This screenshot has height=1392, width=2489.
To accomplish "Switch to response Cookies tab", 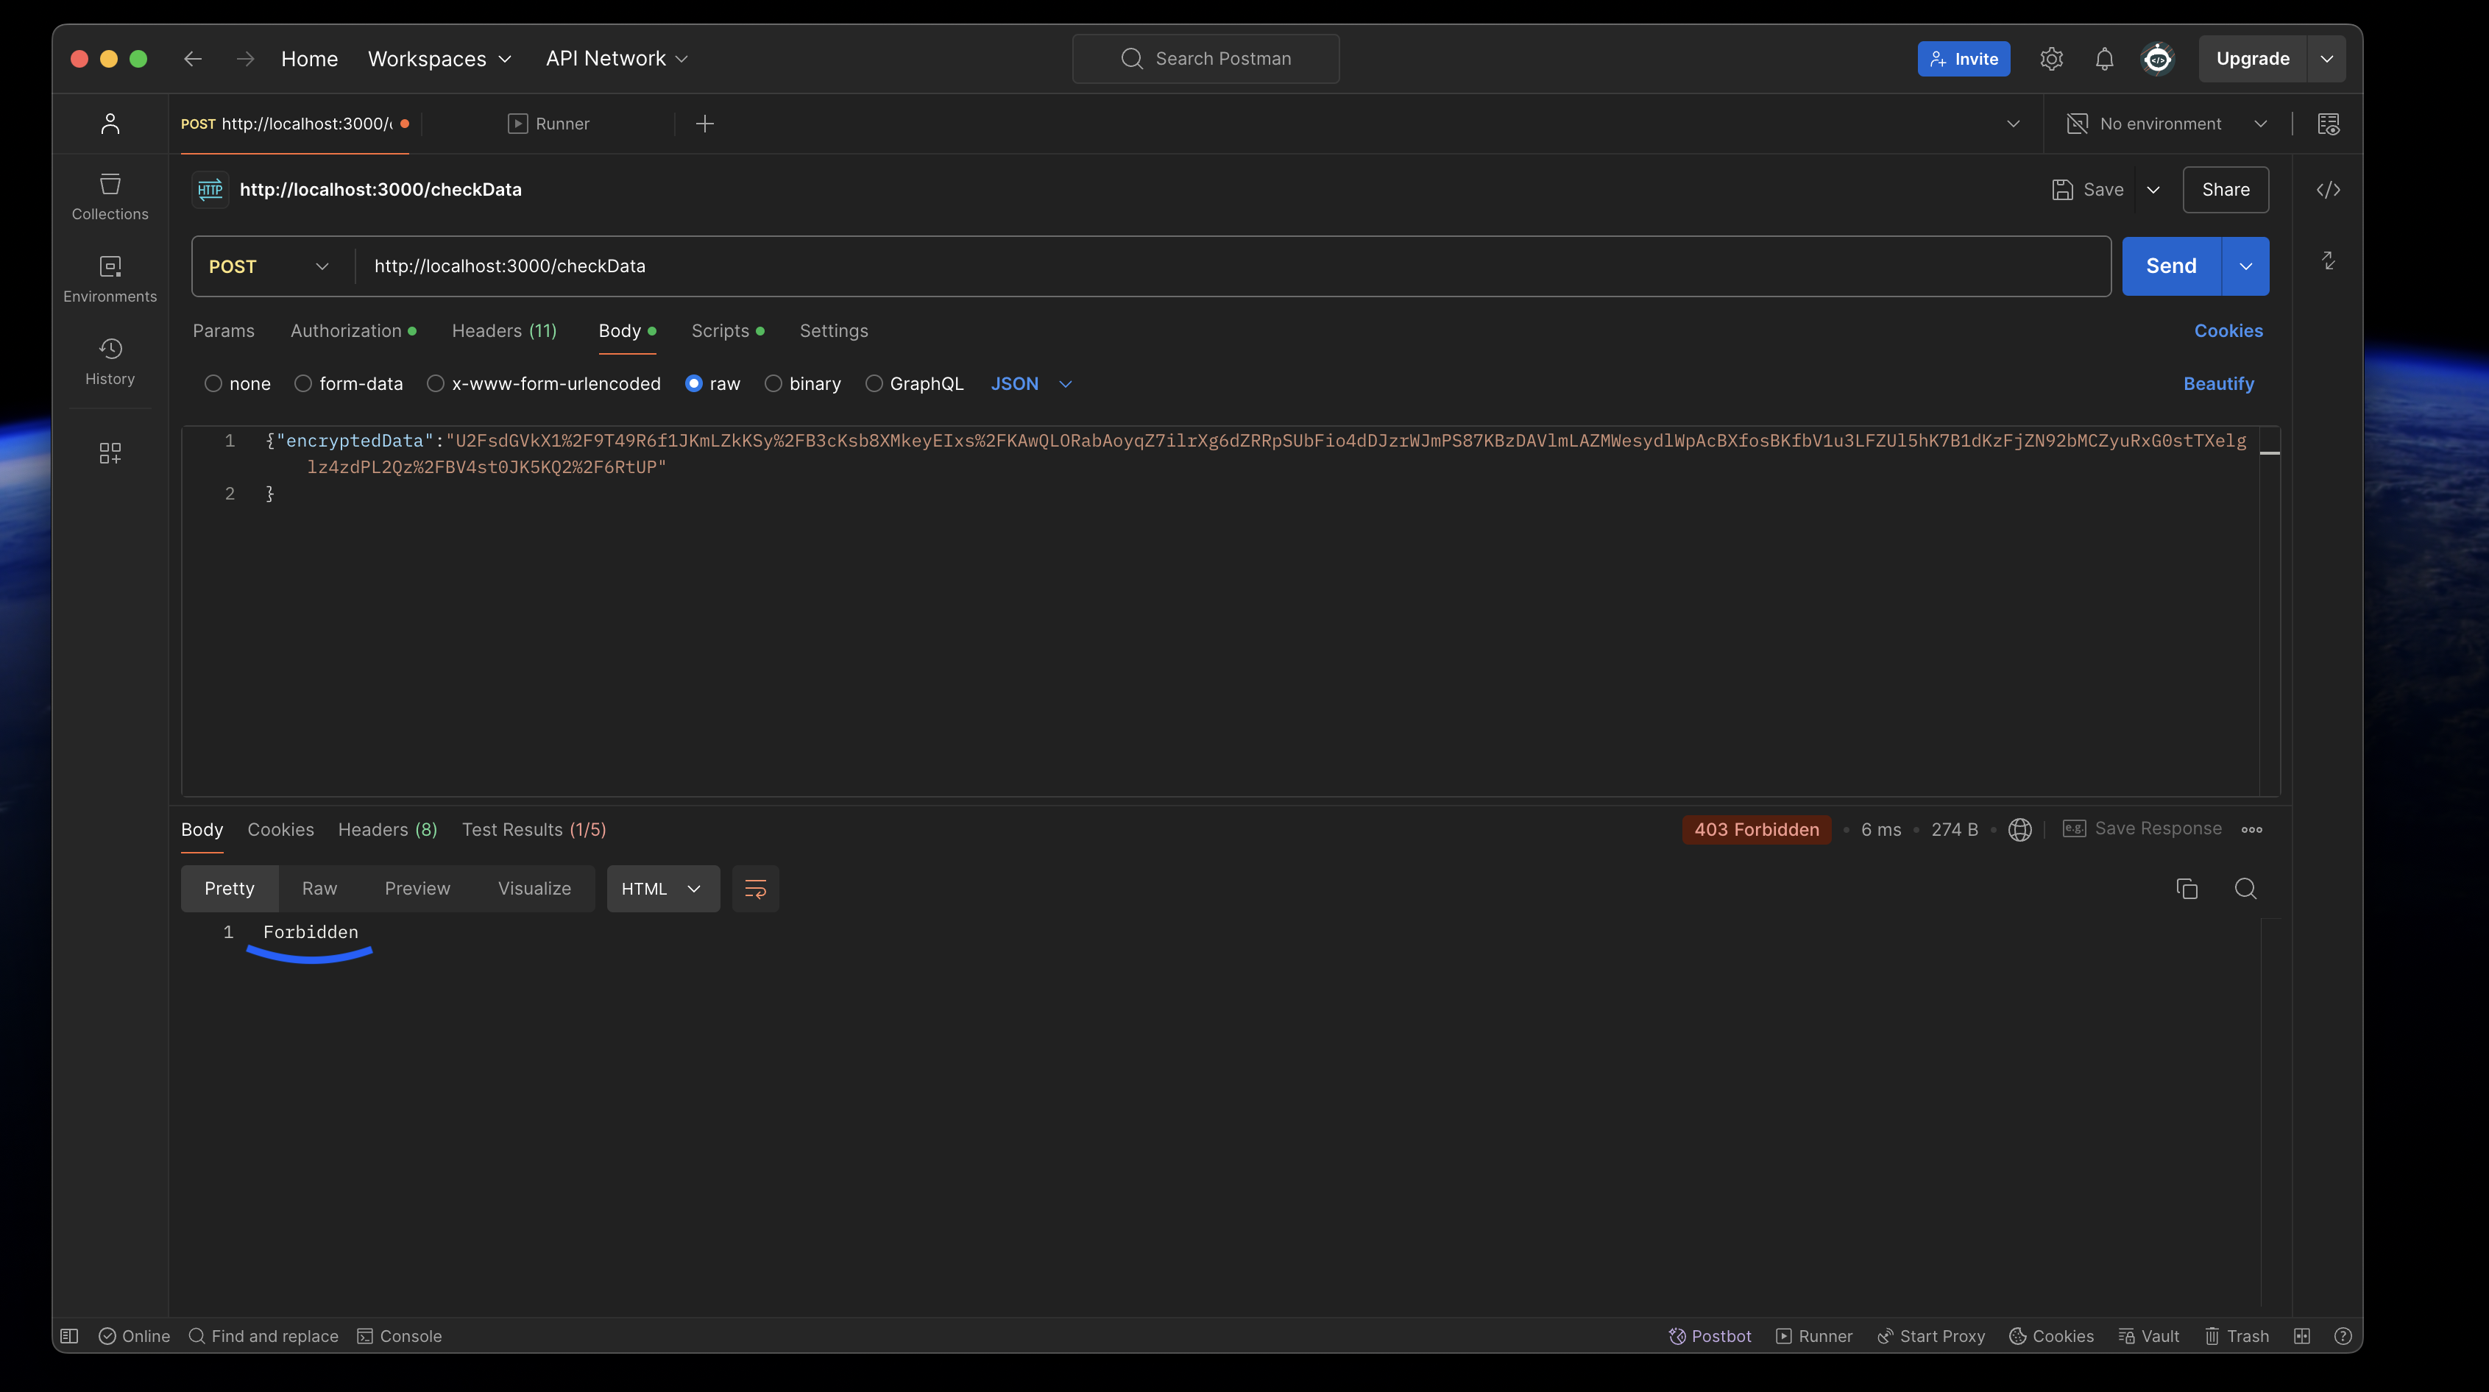I will pyautogui.click(x=280, y=830).
